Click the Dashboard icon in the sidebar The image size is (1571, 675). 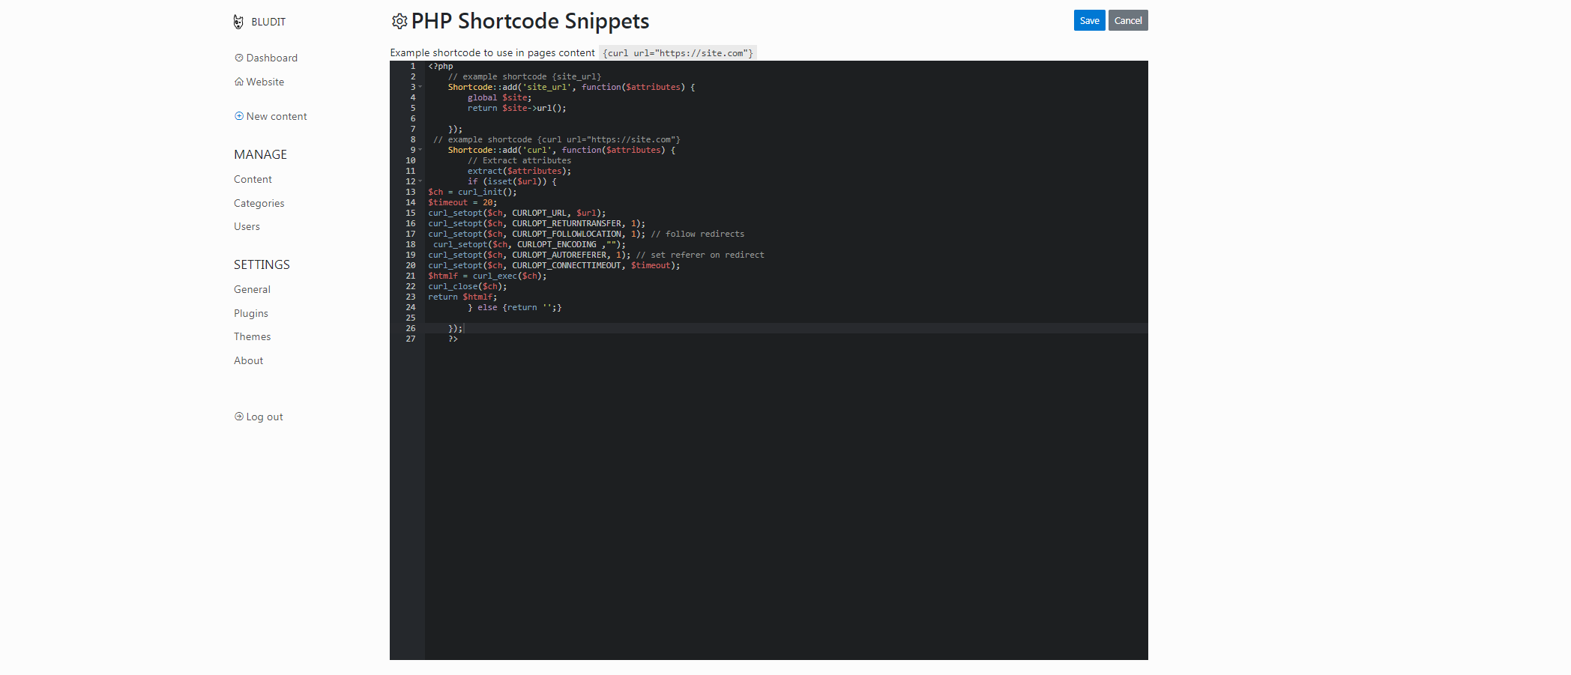pos(238,58)
